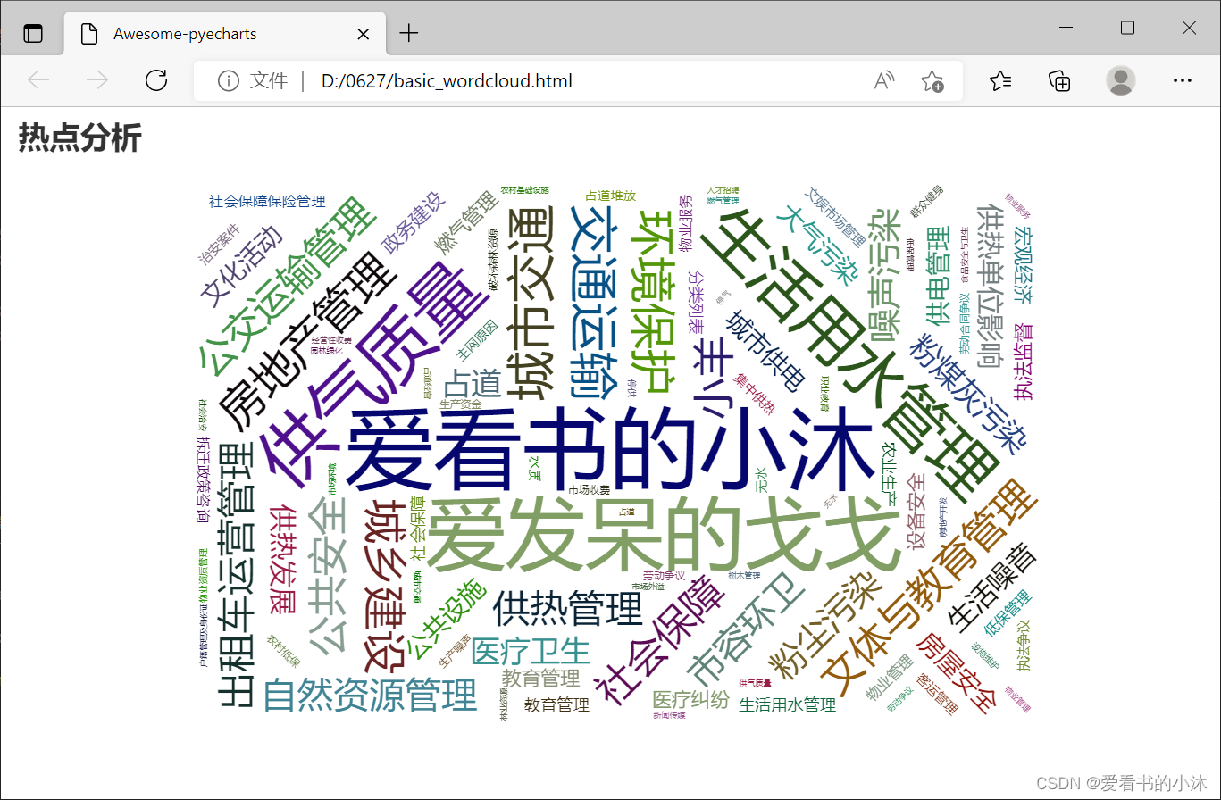
Task: Reload the basic_wordcloud.html page
Action: click(156, 80)
